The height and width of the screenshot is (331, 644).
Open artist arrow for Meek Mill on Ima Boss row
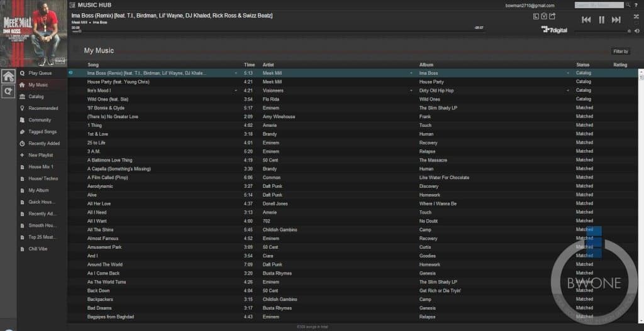coord(411,73)
